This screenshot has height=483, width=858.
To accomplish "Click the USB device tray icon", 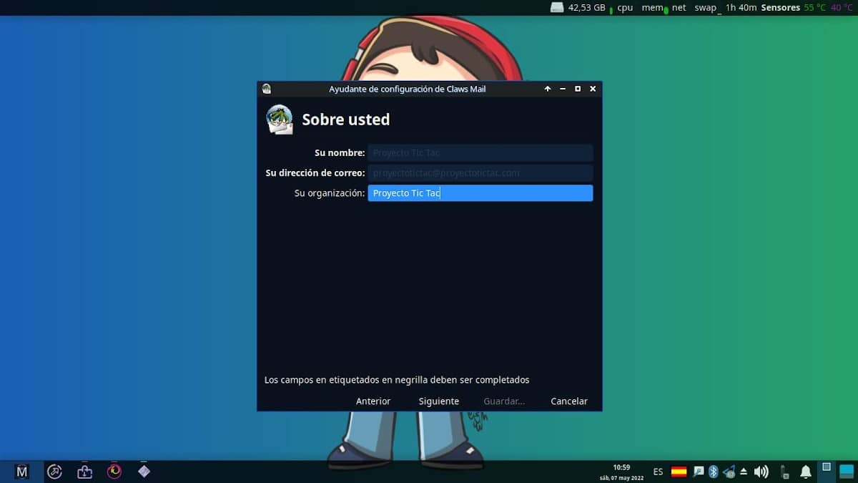I will click(785, 472).
